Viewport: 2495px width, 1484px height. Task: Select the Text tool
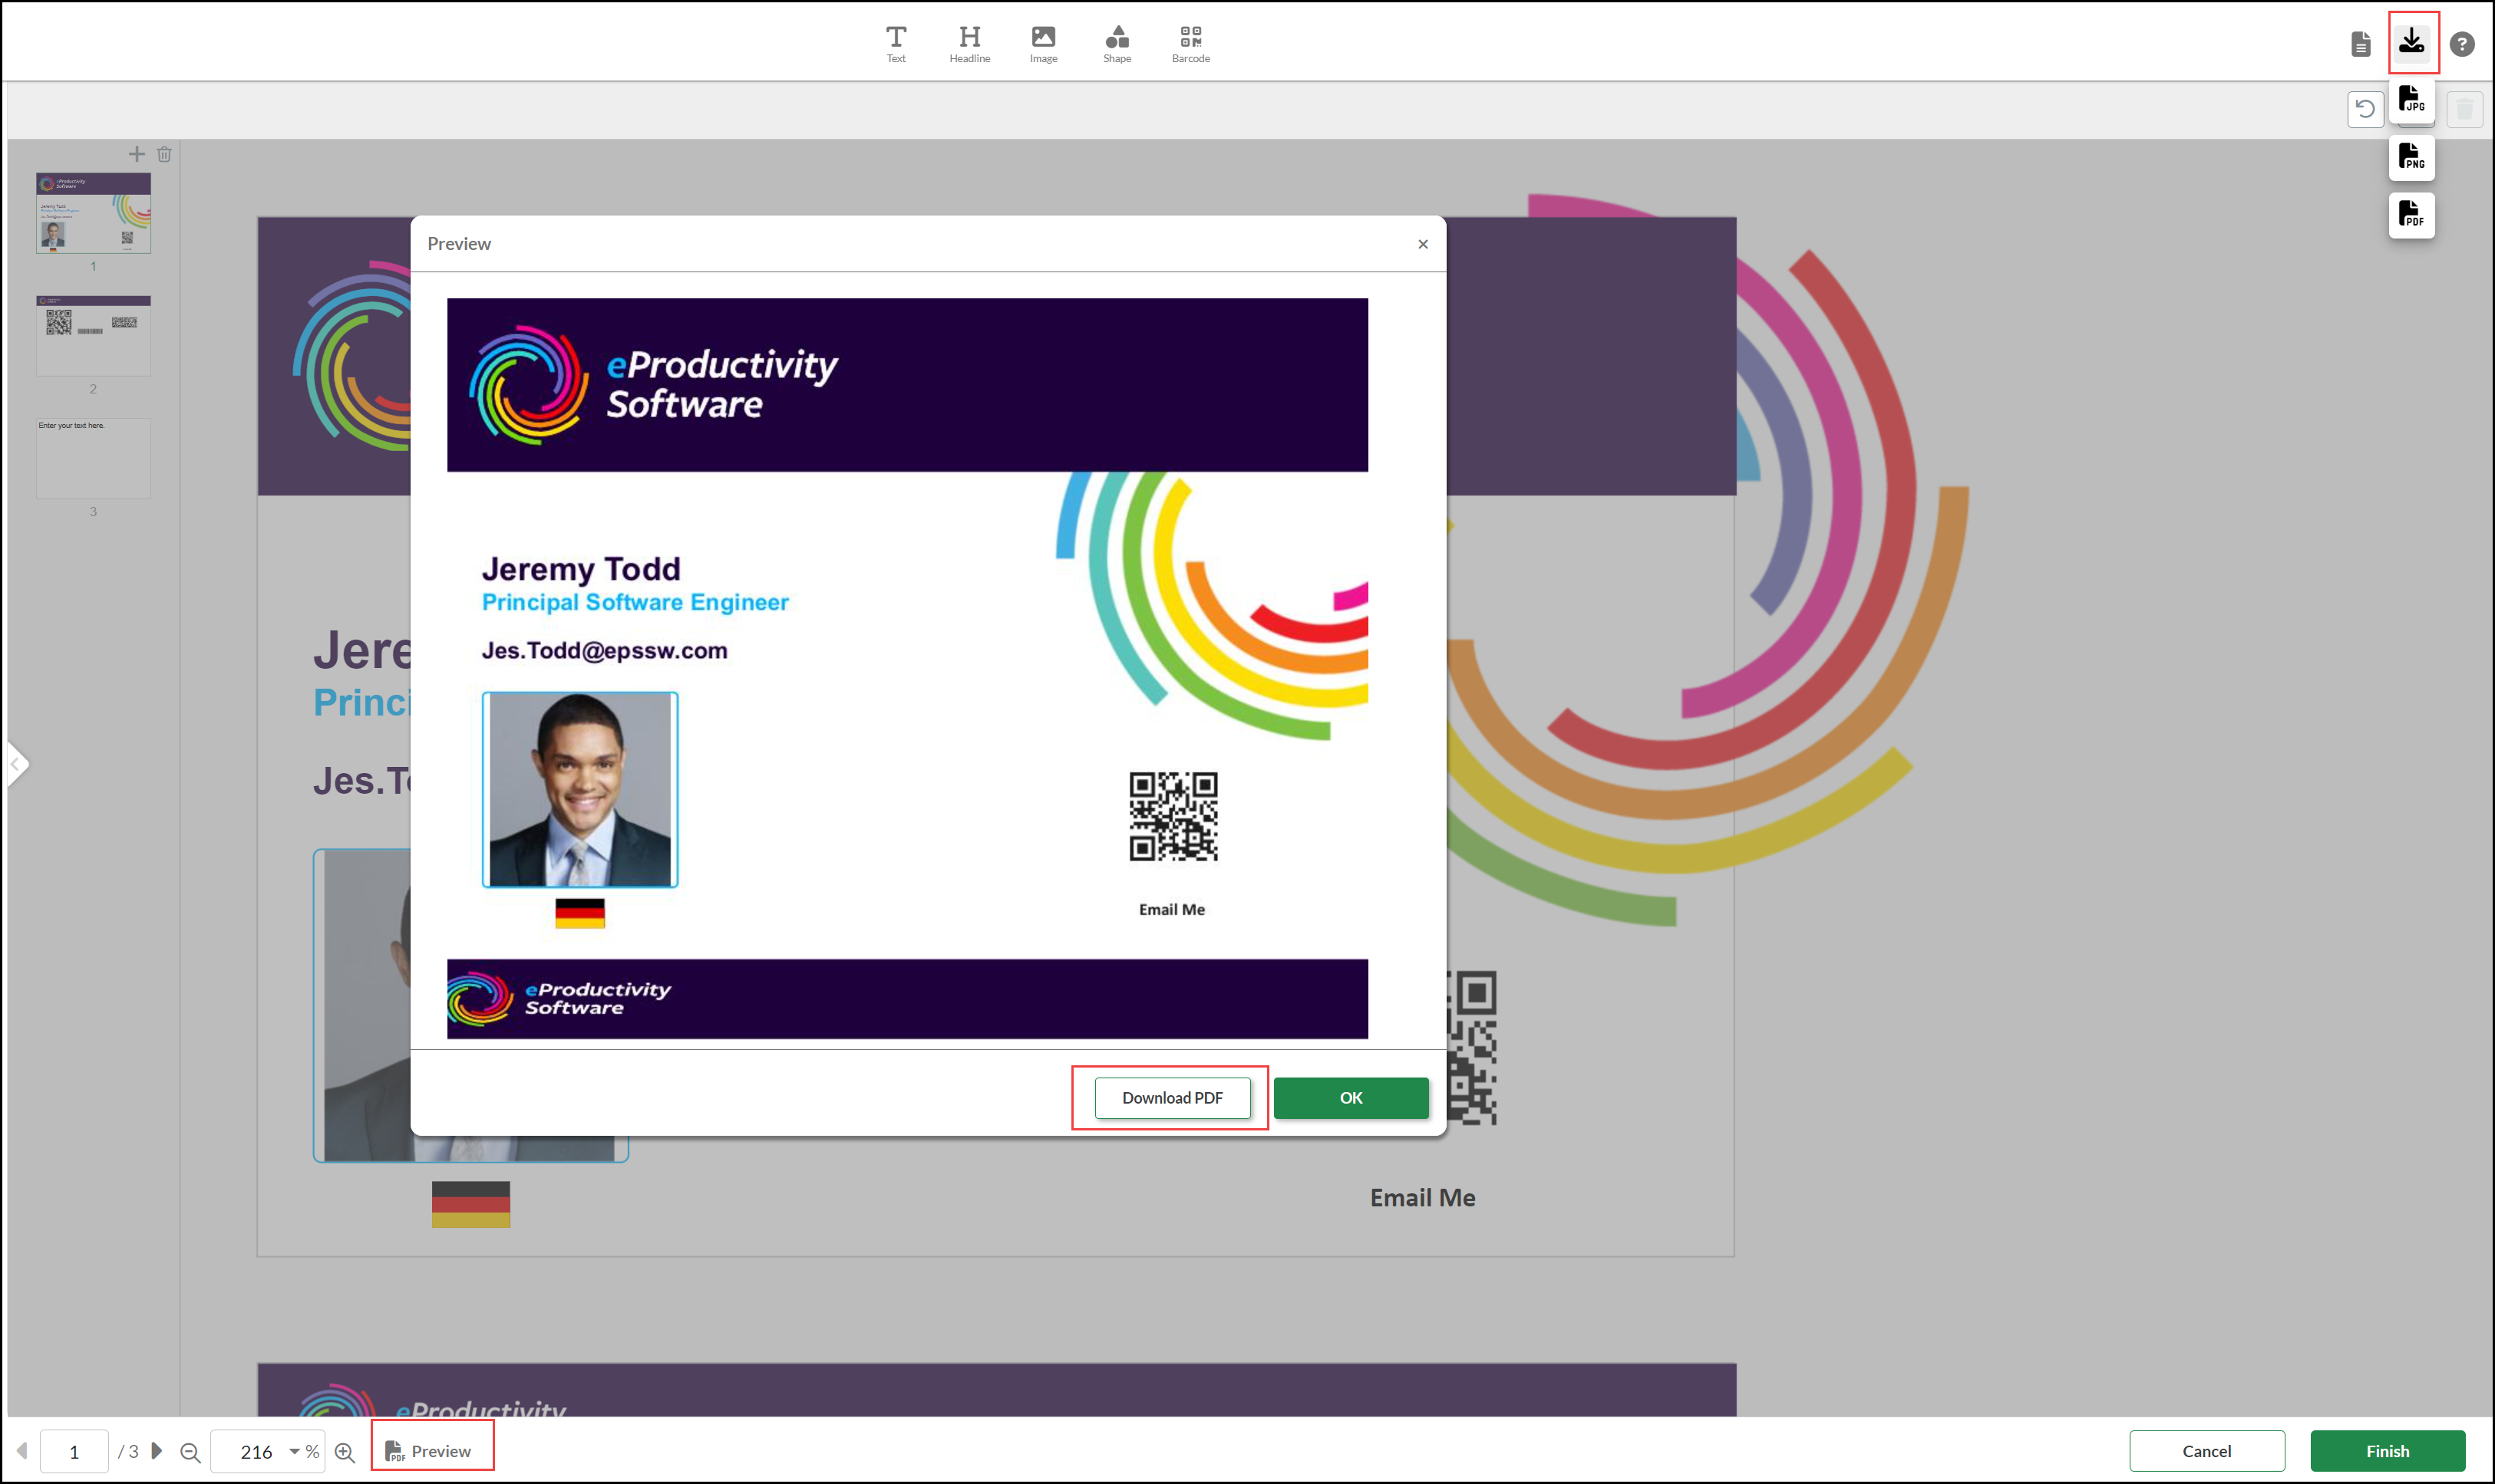coord(896,43)
